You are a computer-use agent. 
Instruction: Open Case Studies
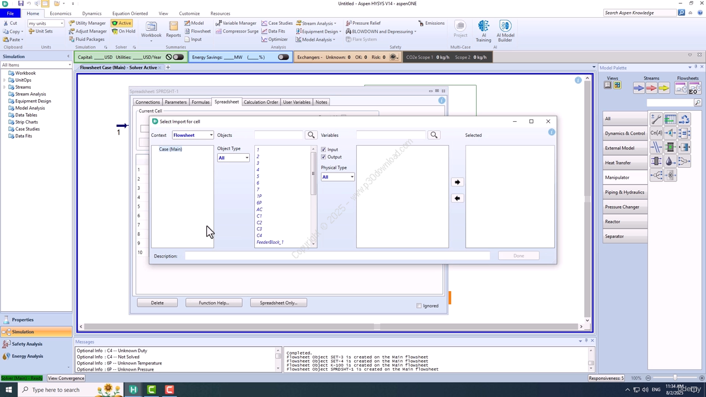pos(277,23)
